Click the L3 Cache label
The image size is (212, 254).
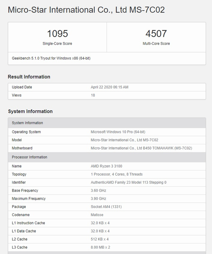[x=20, y=247]
